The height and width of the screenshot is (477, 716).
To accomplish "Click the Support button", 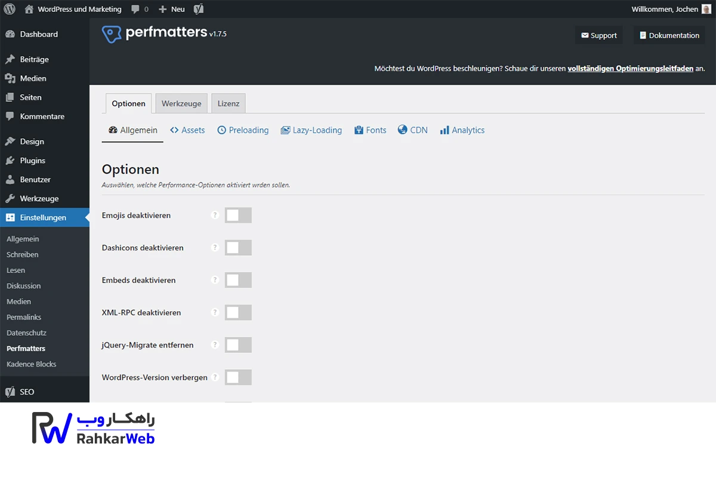I will (x=599, y=35).
